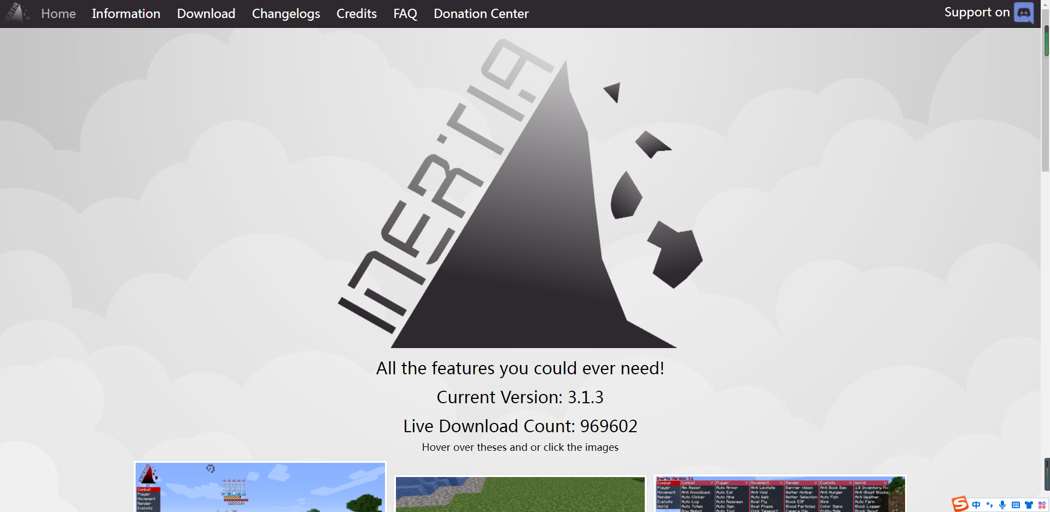Image resolution: width=1050 pixels, height=512 pixels.
Task: Activate Sogou voice input via the microphone icon
Action: (x=1002, y=505)
